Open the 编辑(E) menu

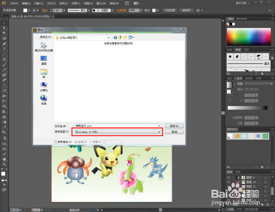[x=26, y=3]
